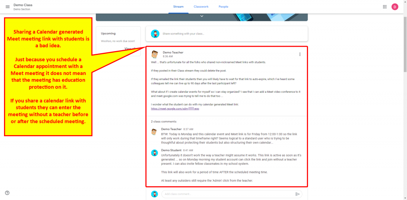Open the post's three-dot options menu
Screen dimensions: 407x200
click(x=300, y=54)
